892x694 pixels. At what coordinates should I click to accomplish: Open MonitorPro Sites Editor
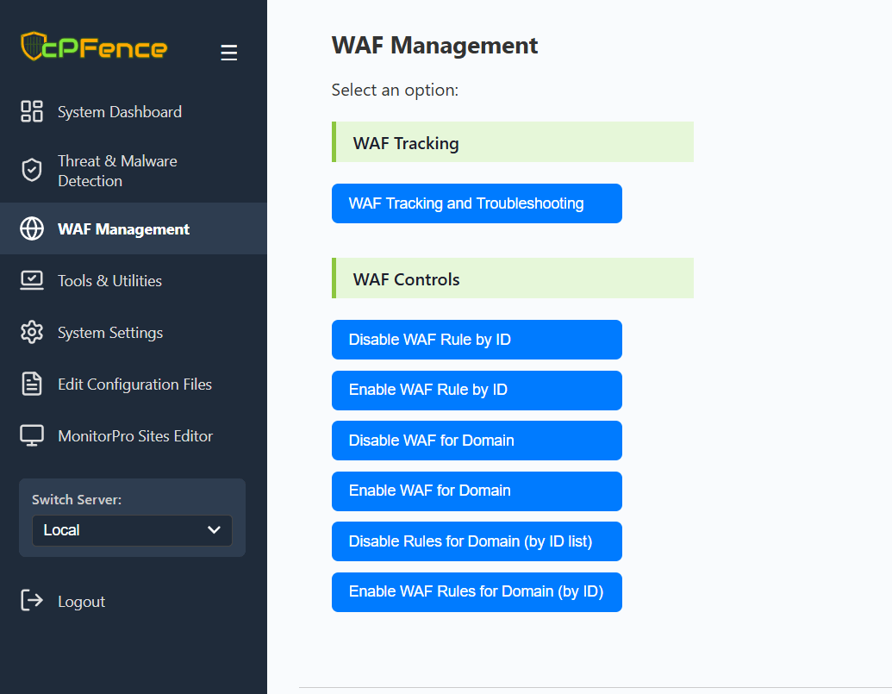[133, 435]
